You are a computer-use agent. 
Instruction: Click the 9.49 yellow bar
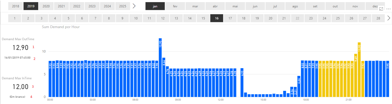coord(356,75)
